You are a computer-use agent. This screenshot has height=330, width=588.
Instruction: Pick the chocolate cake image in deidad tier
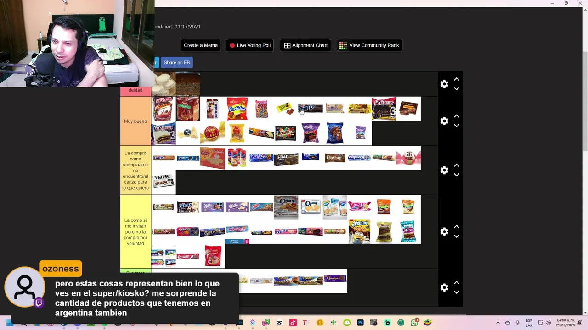pyautogui.click(x=188, y=84)
